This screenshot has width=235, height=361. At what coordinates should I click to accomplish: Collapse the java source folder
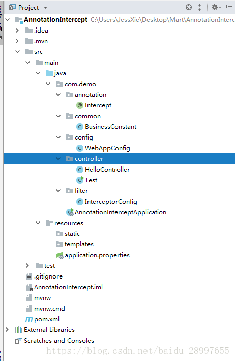coord(38,73)
